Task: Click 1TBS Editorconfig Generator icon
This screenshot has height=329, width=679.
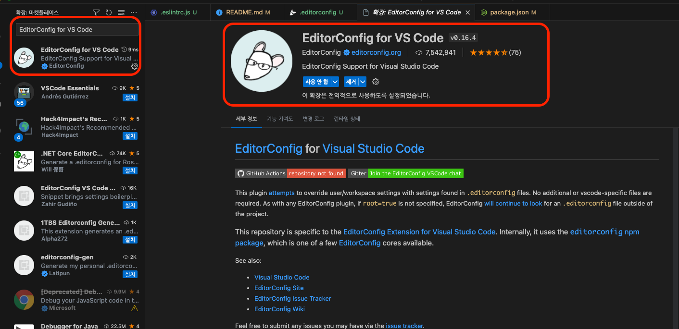Action: pos(24,231)
